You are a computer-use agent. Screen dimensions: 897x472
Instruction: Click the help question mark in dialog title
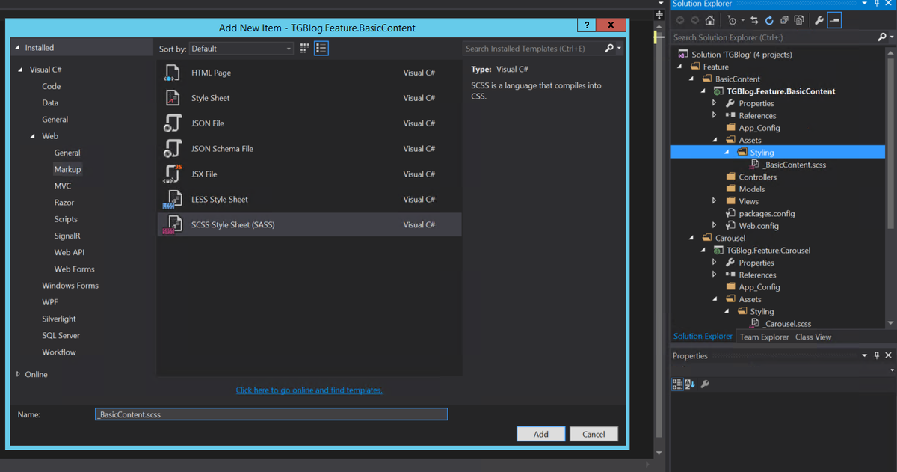pos(587,25)
